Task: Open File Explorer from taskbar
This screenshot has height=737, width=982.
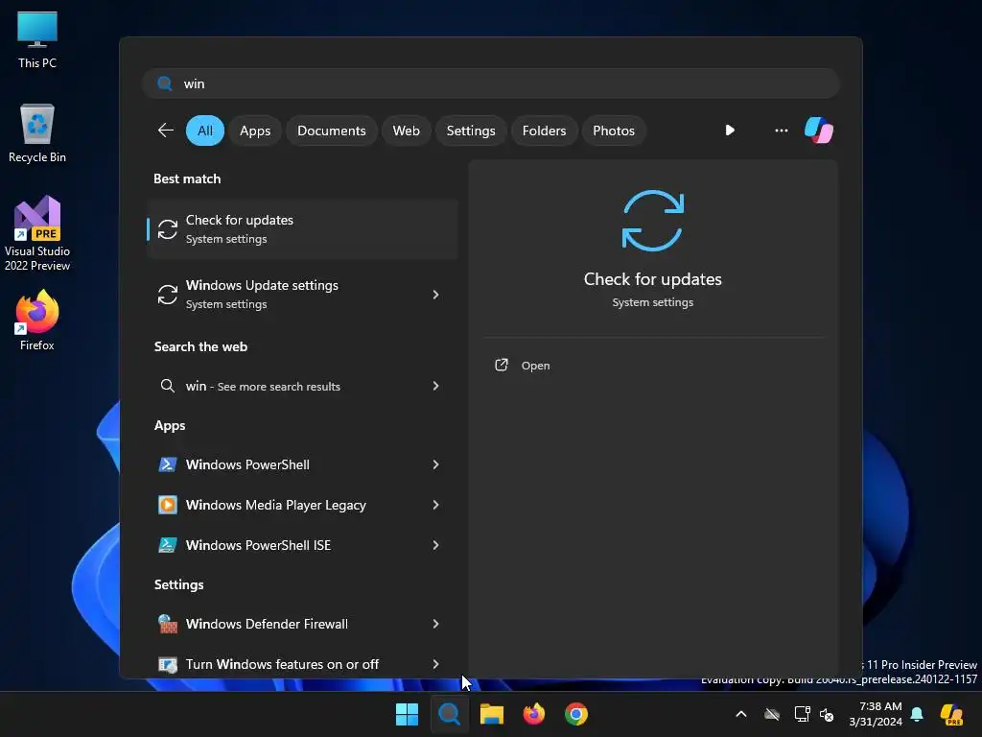Action: 492,714
